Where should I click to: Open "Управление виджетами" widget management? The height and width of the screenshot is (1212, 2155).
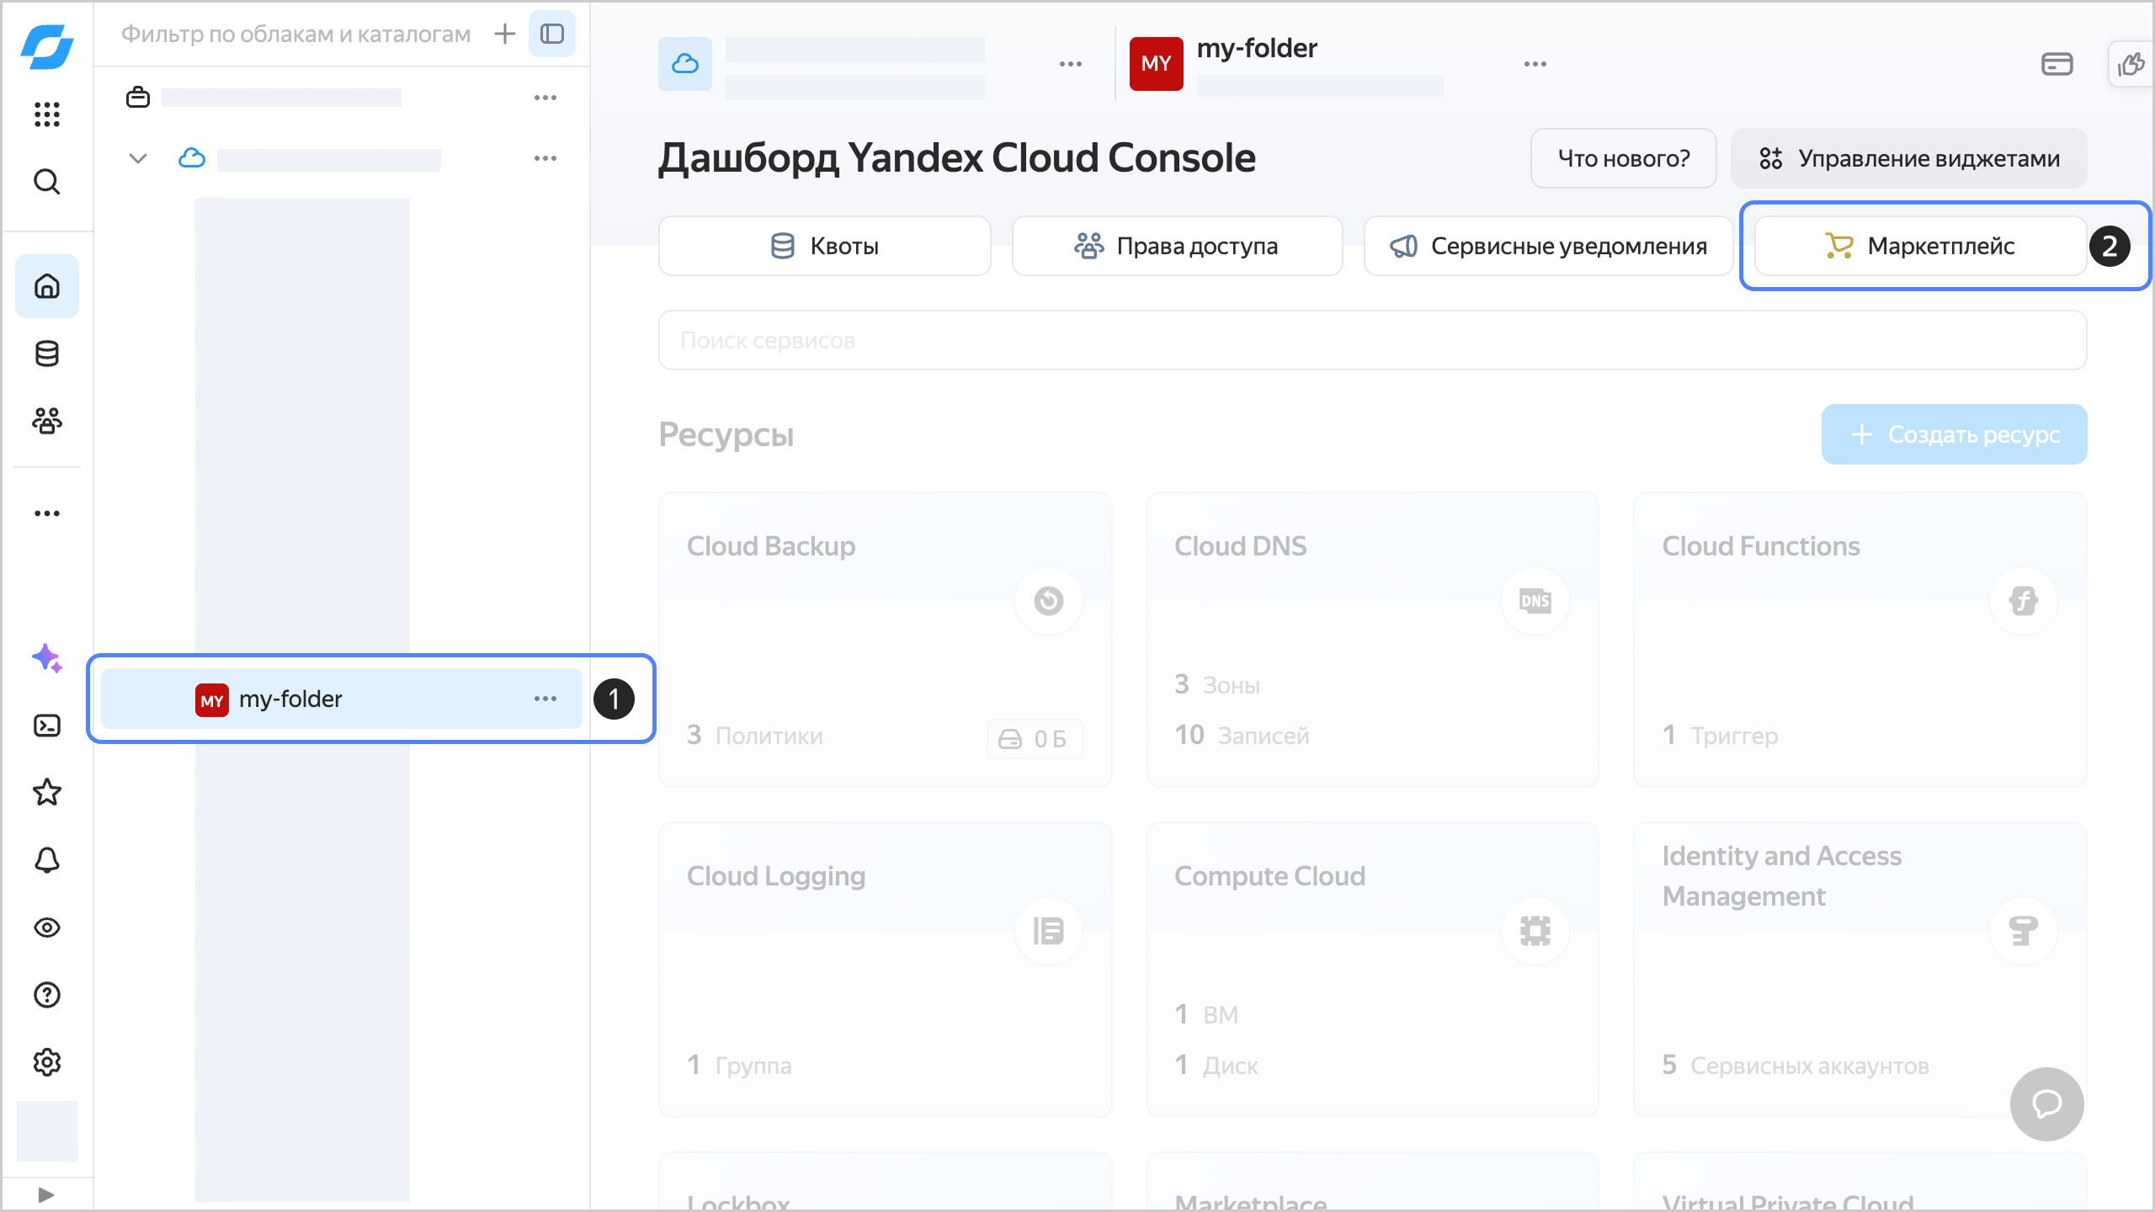coord(1909,158)
